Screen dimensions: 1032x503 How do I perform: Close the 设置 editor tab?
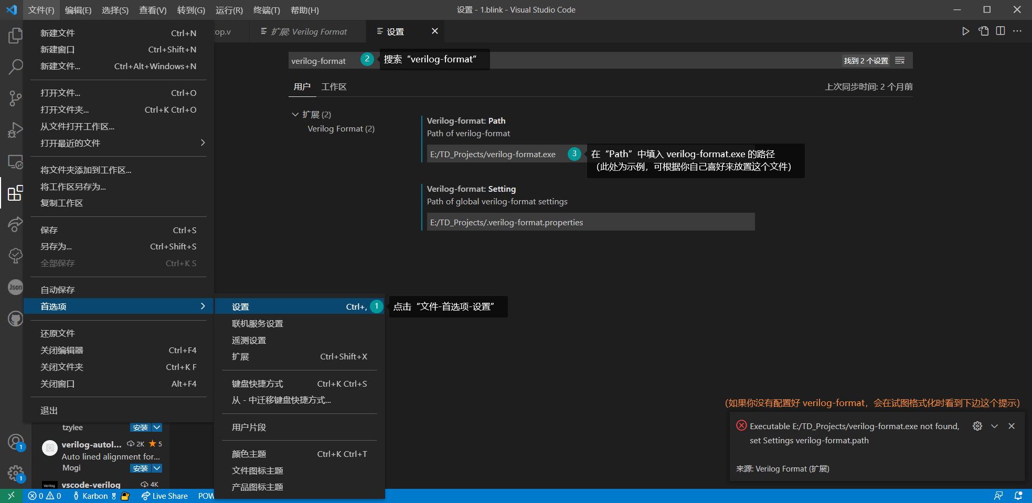[434, 31]
